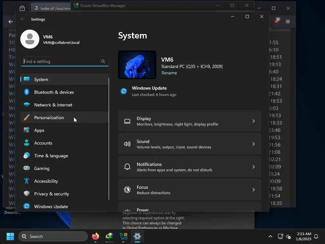This screenshot has width=325, height=244.
Task: Select Personalization in the sidebar
Action: click(64, 118)
